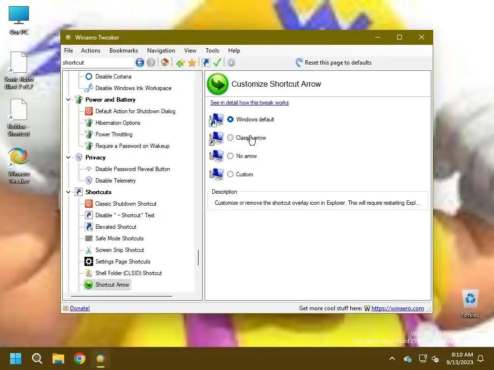
Task: Select the Custom radio button
Action: (230, 174)
